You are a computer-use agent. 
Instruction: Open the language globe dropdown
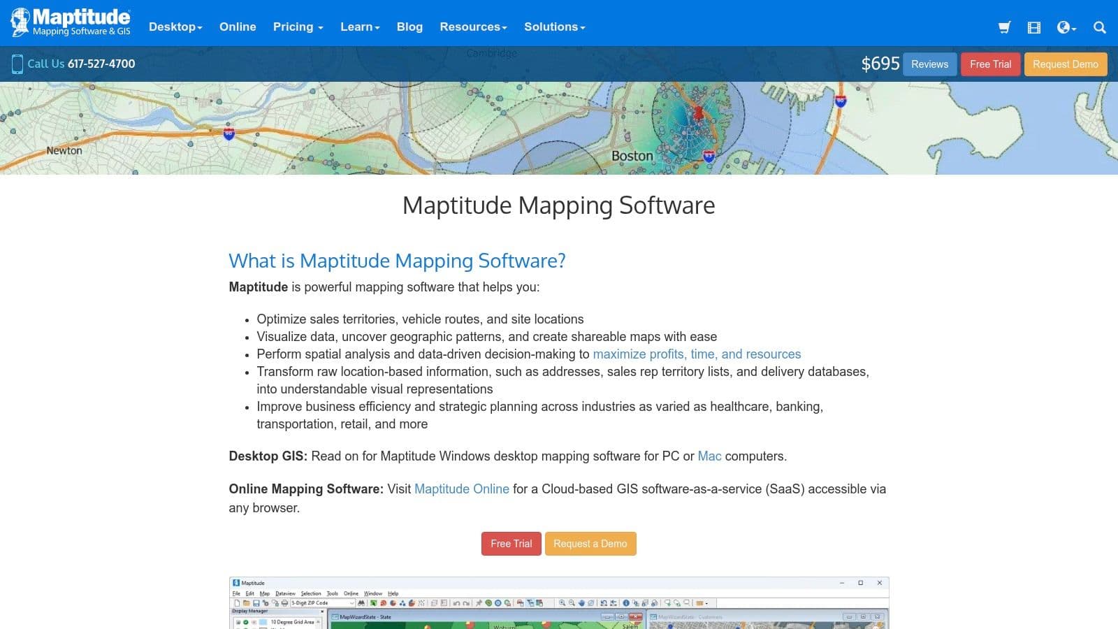(x=1064, y=27)
